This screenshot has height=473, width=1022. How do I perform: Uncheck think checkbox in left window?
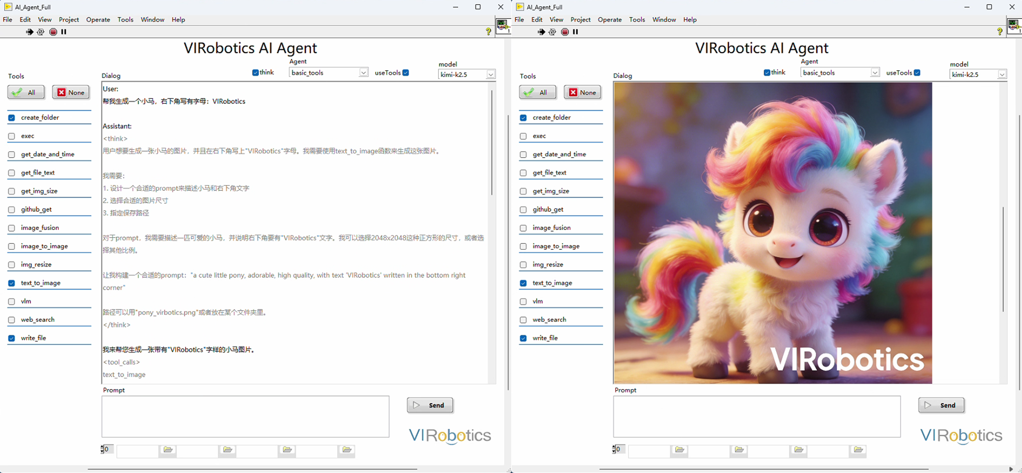255,73
